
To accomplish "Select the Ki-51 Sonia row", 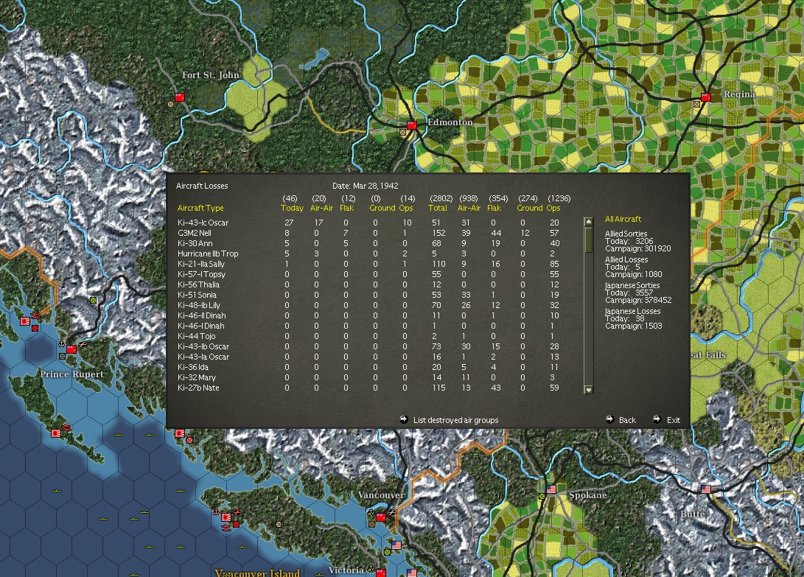I will click(368, 295).
